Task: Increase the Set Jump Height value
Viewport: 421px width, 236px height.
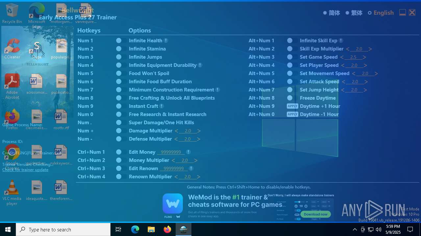Action: point(365,90)
